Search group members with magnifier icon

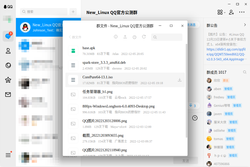(245, 72)
